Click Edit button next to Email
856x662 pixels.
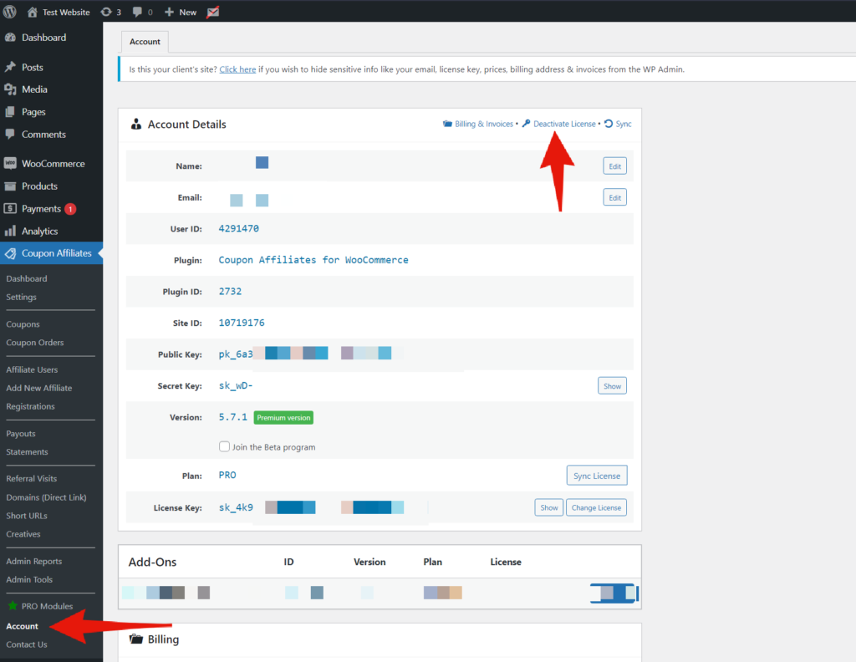[x=614, y=197]
